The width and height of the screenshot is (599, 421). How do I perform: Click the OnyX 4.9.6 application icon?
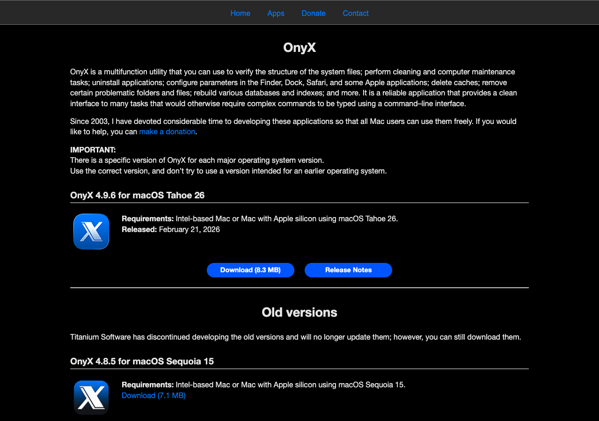tap(91, 231)
